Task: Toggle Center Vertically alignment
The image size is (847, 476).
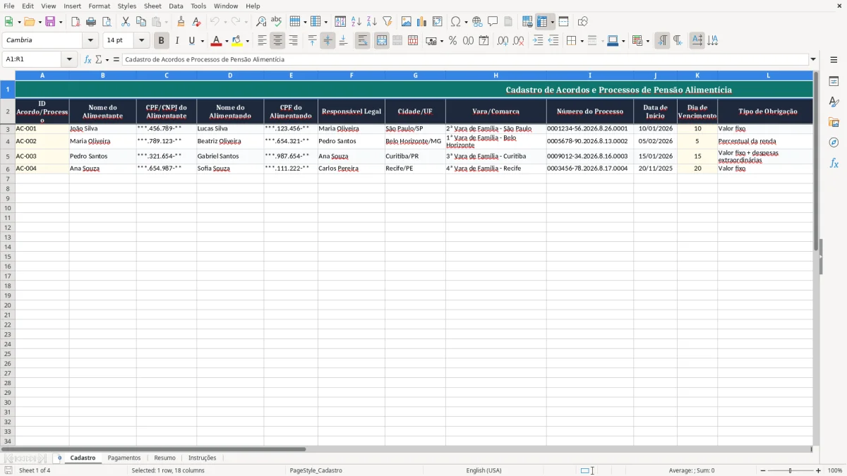Action: point(328,41)
